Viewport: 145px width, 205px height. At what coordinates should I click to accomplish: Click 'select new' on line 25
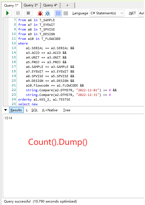[28, 104]
